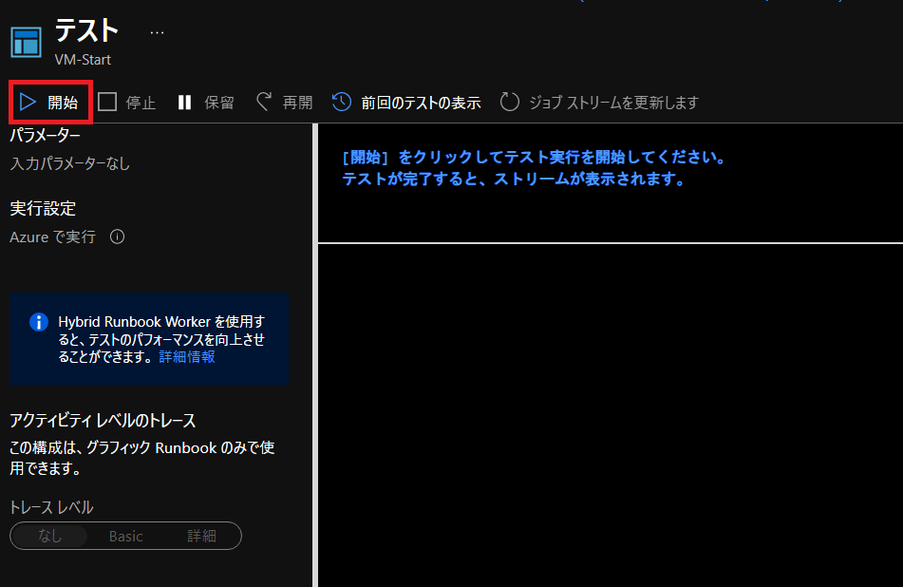Click the vertical splitter between settings and output panes
903x587 pixels.
(315, 355)
